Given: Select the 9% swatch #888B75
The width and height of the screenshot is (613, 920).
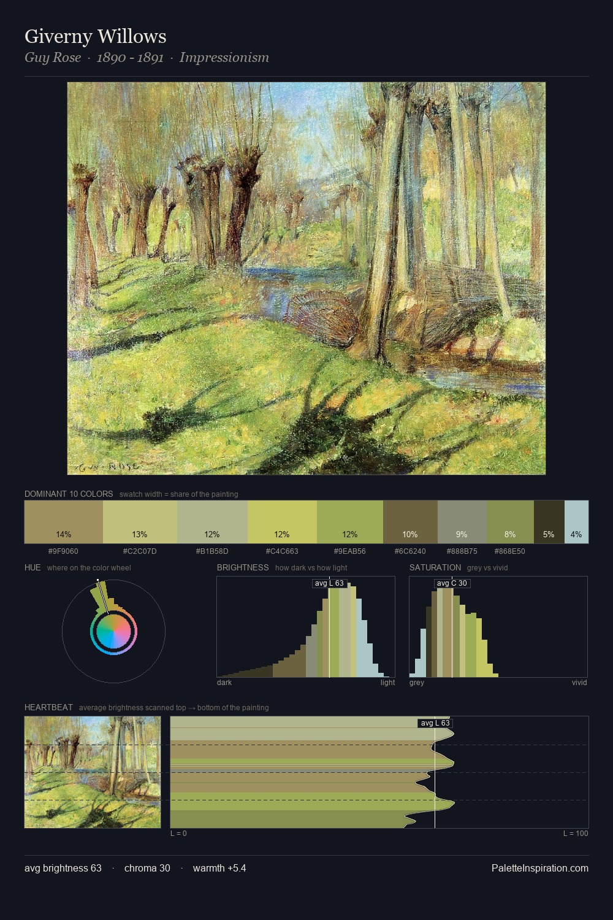Looking at the screenshot, I should point(462,522).
